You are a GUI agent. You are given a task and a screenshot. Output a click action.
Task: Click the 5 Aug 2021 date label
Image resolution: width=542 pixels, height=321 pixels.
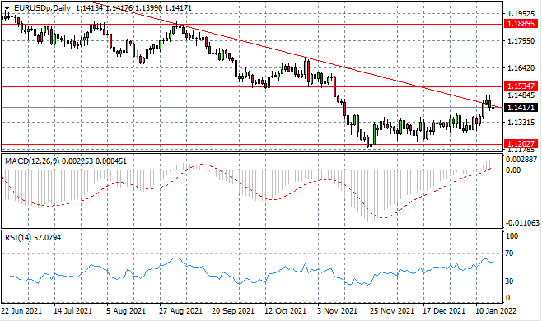(126, 311)
